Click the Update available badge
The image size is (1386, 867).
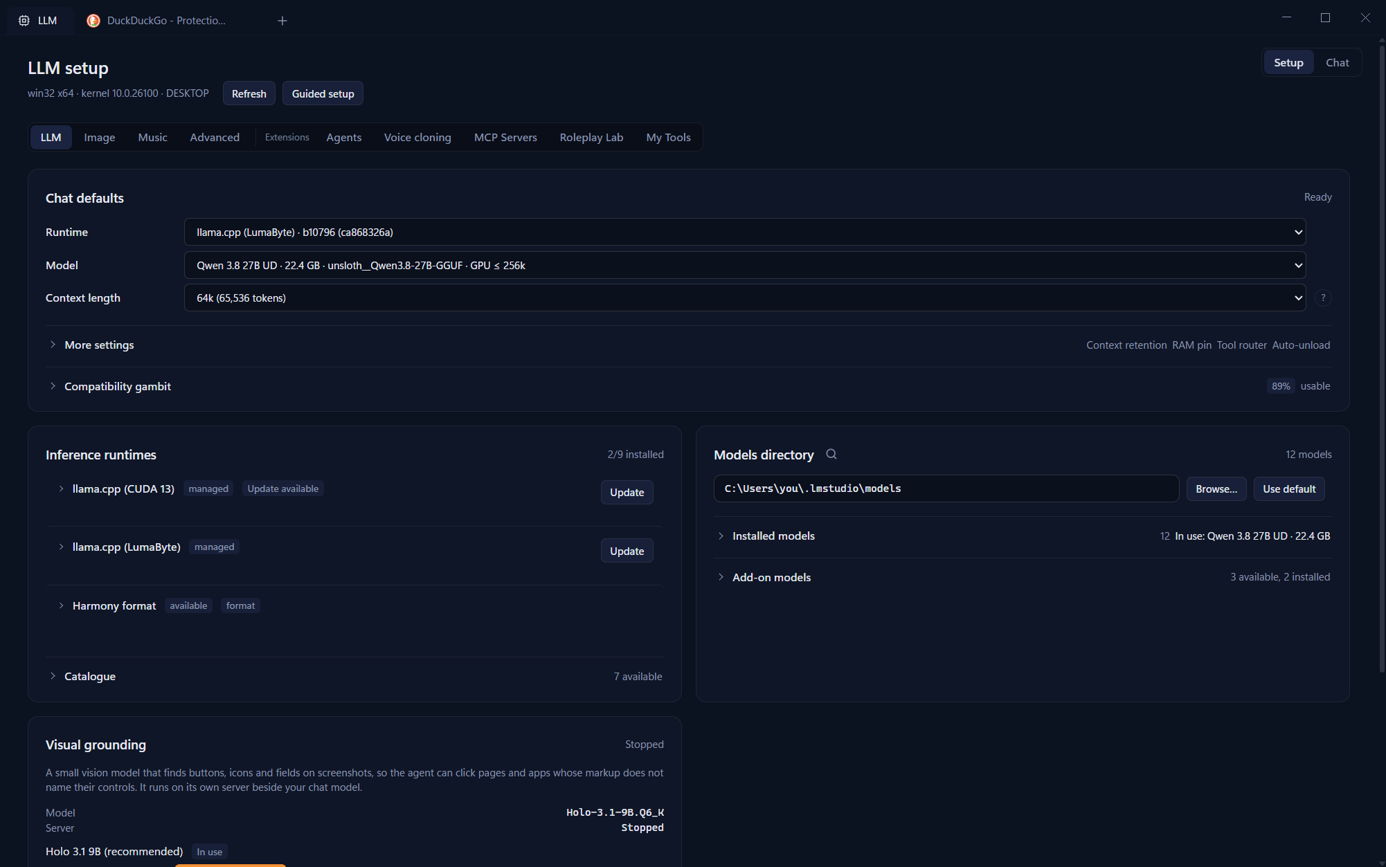pos(283,489)
